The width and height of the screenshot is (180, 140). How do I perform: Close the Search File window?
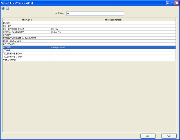point(177,3)
